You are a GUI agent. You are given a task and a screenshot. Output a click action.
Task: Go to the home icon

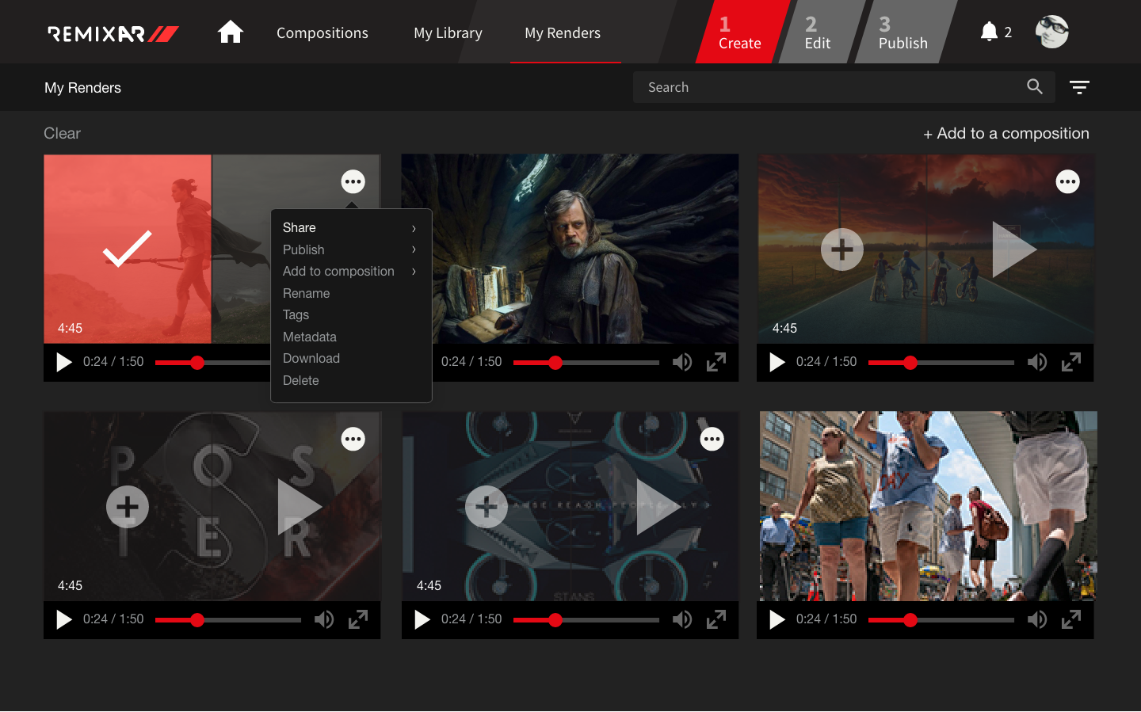[231, 32]
